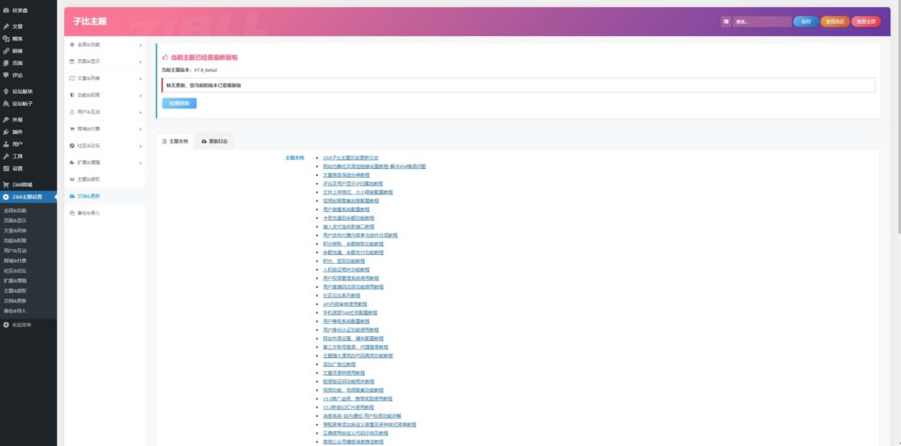901x446 pixels.
Task: Open 插件 plugins icon in admin sidebar
Action: [6, 131]
